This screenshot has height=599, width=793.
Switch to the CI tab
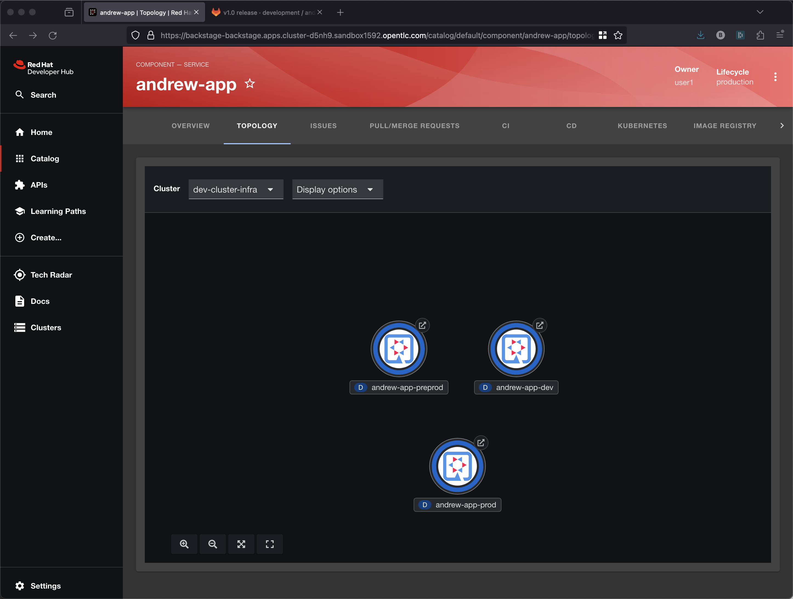pyautogui.click(x=505, y=126)
